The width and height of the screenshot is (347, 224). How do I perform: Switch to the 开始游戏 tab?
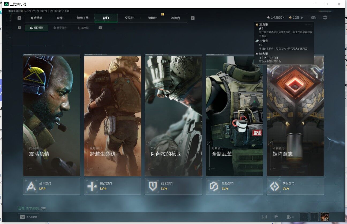coord(36,18)
